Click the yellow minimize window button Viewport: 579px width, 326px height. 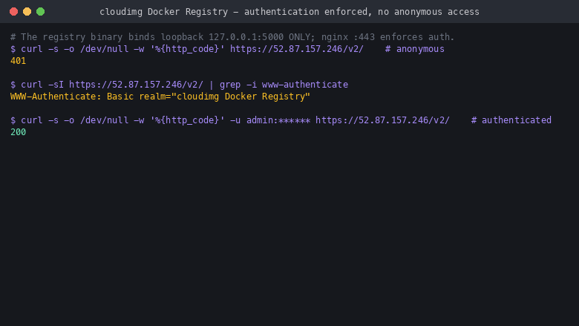point(27,11)
